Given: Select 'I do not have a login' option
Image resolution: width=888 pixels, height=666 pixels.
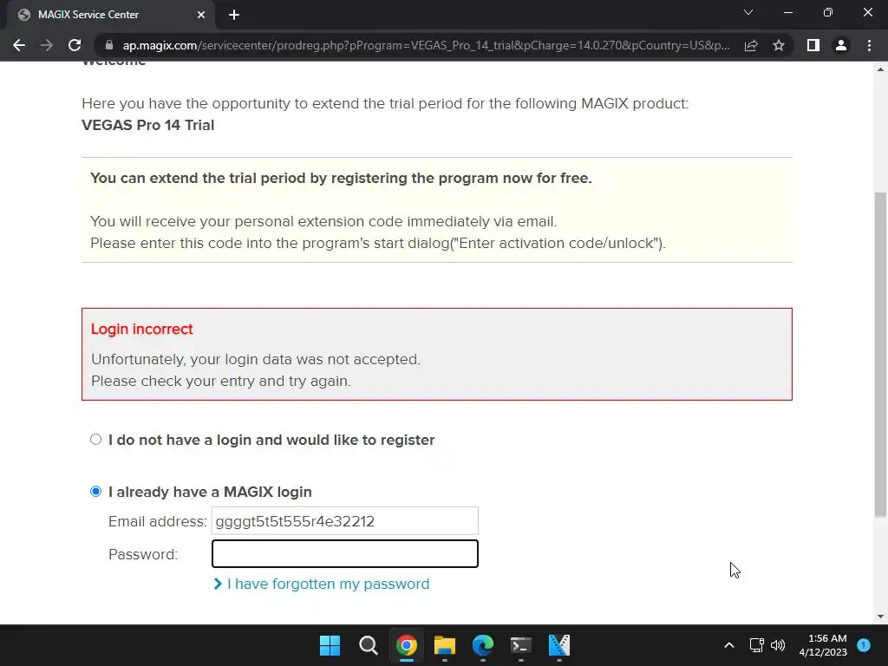Looking at the screenshot, I should pos(95,440).
